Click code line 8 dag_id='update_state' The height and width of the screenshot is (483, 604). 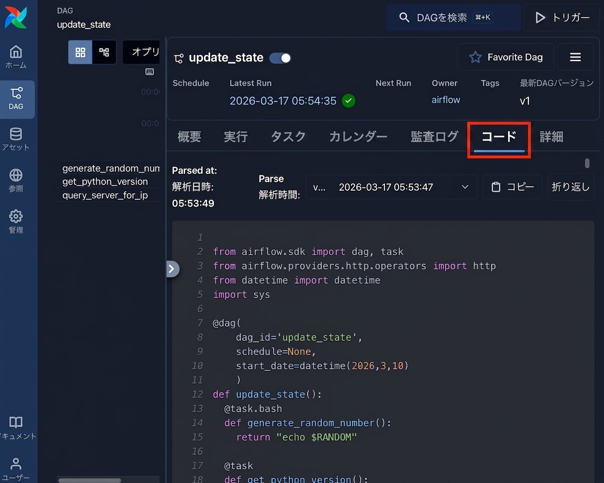click(x=299, y=337)
